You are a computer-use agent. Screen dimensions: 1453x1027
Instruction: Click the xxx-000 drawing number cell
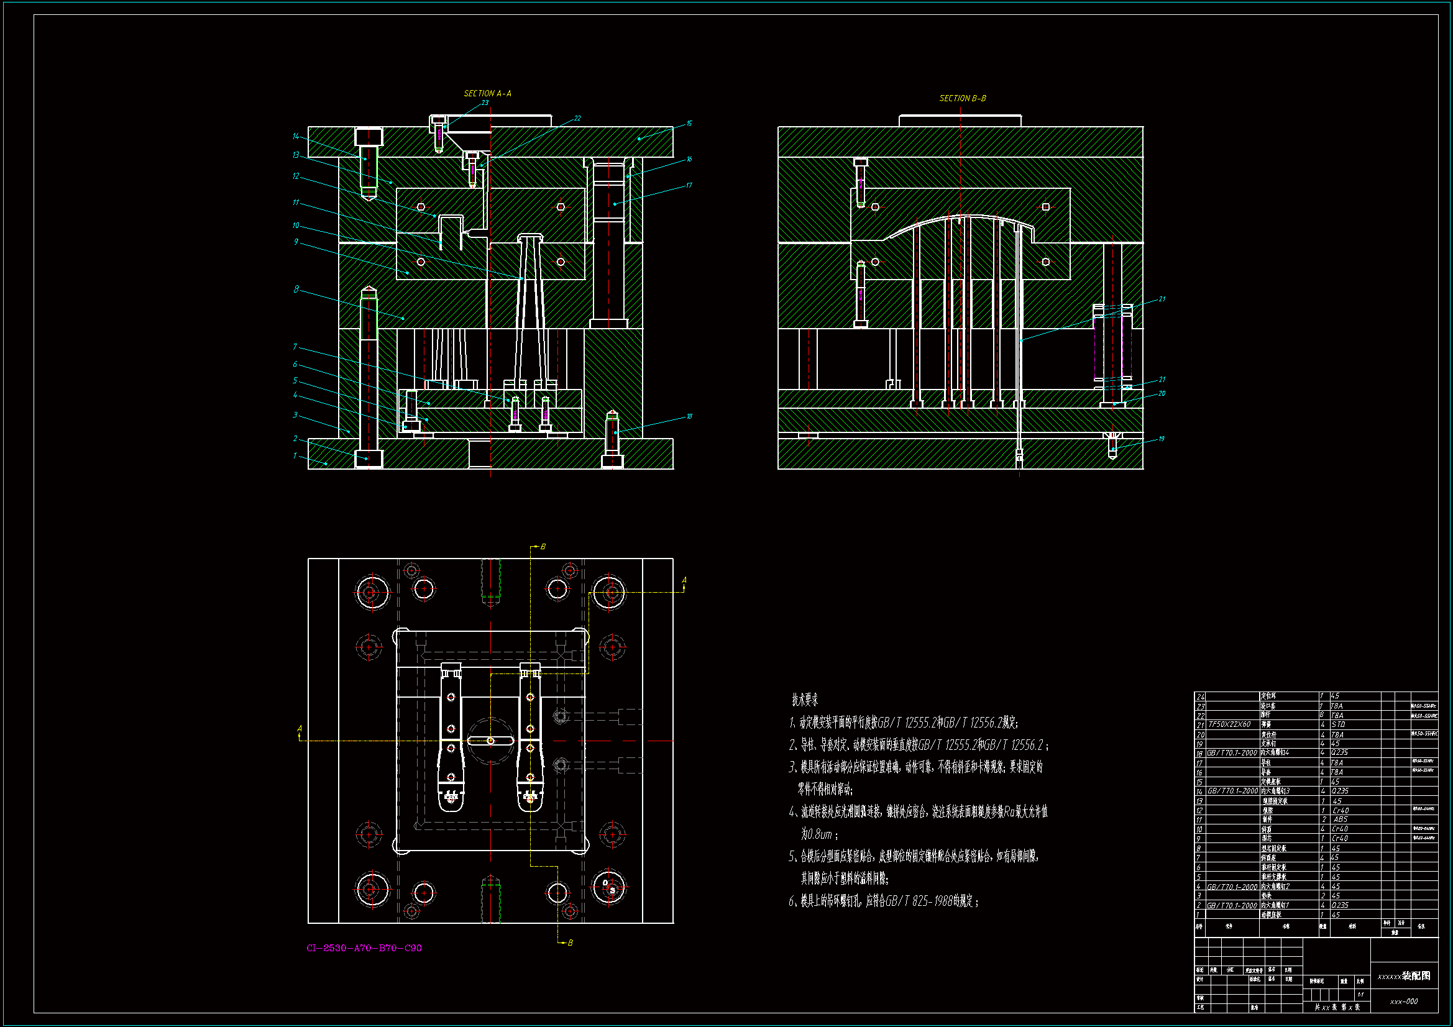click(1404, 1002)
